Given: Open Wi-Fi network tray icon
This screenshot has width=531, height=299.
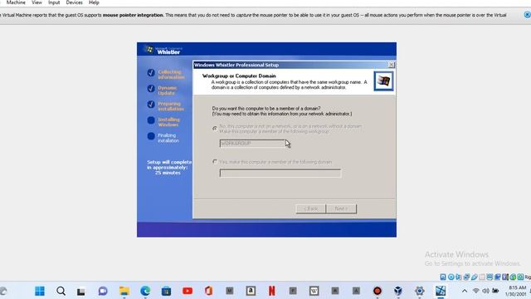Looking at the screenshot, I should (475, 291).
